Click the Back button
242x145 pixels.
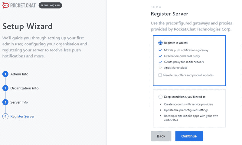(161, 136)
